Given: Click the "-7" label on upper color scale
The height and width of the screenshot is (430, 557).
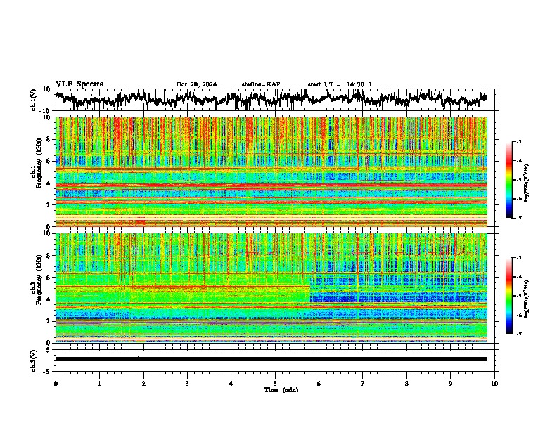Looking at the screenshot, I should (519, 218).
